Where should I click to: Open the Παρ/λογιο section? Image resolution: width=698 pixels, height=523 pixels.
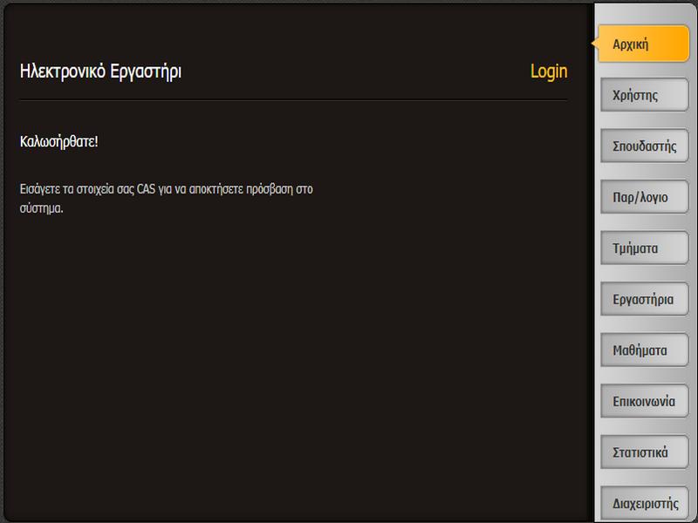point(642,197)
